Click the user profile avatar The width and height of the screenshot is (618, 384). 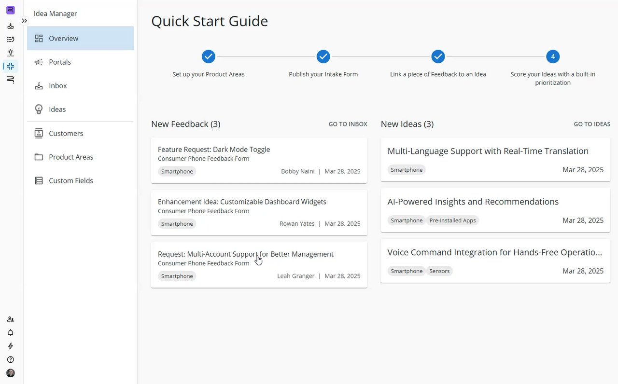pyautogui.click(x=11, y=373)
